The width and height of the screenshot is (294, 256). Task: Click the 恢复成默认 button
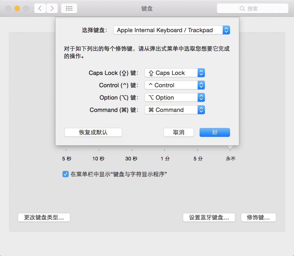(93, 132)
